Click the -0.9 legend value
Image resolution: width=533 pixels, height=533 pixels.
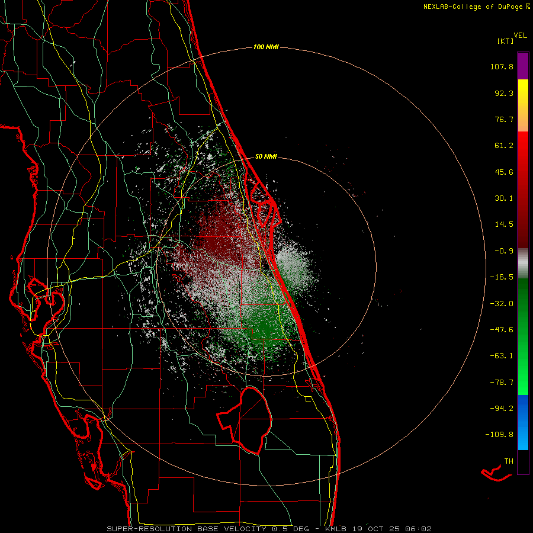(504, 251)
